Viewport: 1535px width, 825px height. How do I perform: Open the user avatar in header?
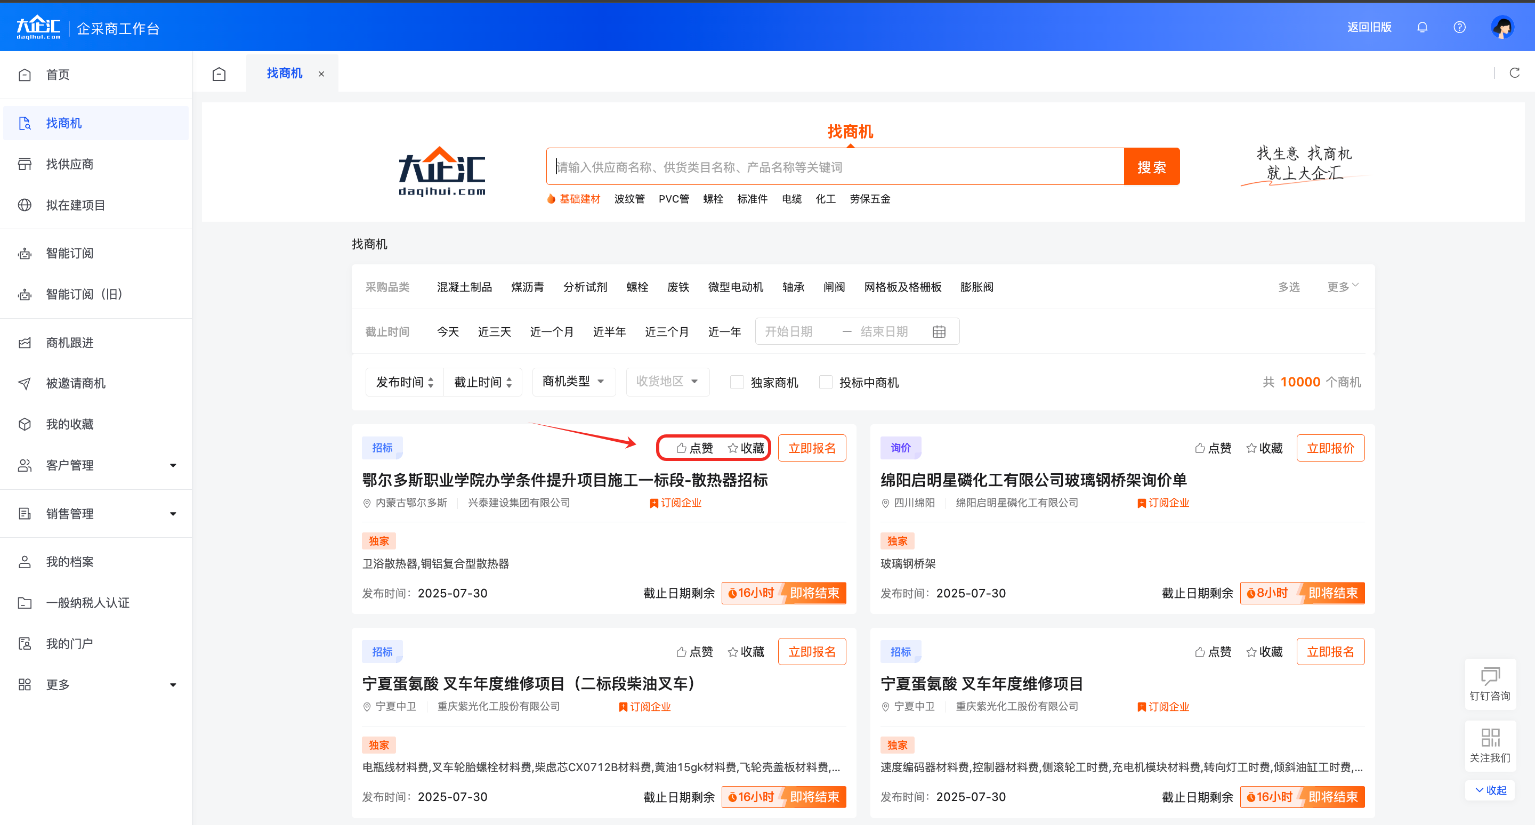coord(1502,27)
